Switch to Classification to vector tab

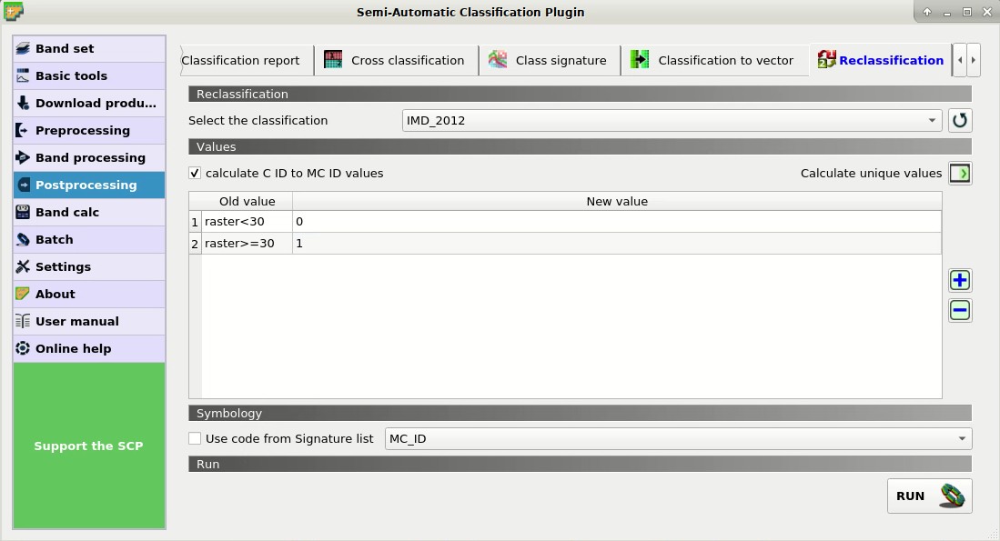[714, 61]
